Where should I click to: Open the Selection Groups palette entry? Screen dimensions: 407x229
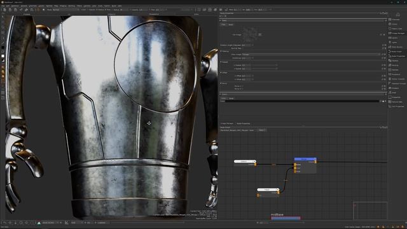pos(398,83)
